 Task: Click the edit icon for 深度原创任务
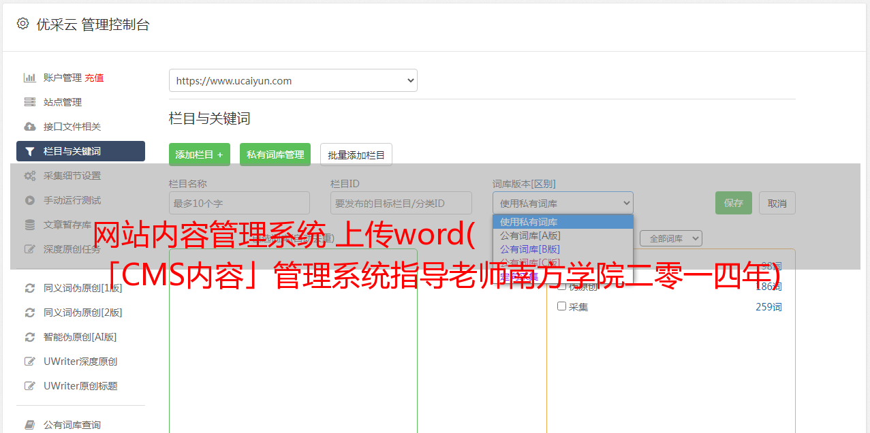click(x=30, y=249)
